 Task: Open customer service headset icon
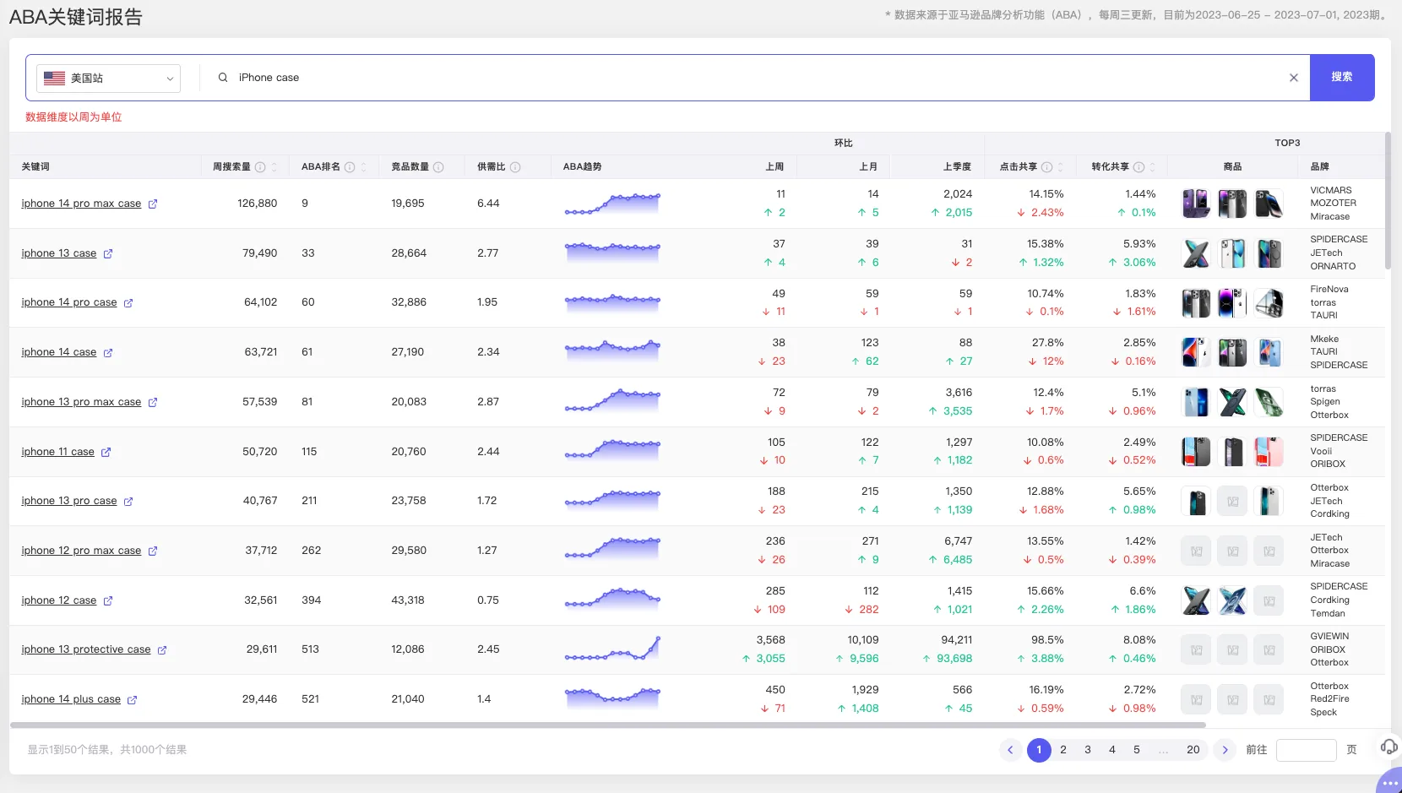pos(1388,747)
